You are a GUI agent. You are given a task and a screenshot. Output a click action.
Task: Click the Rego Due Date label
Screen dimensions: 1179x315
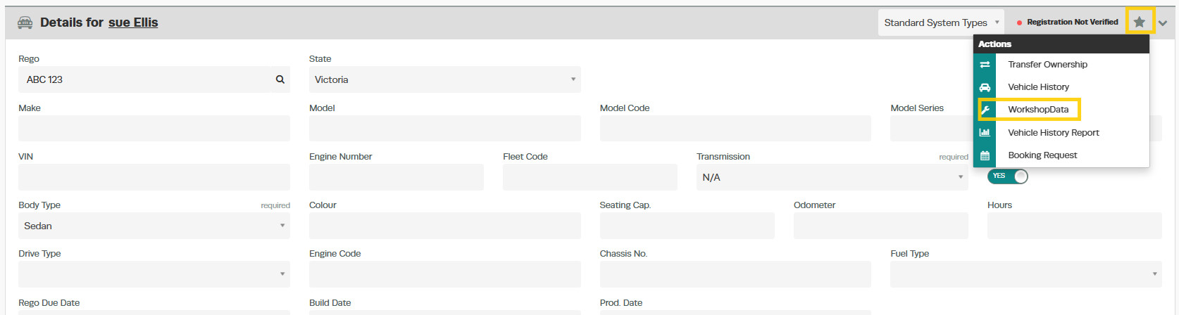[x=49, y=303]
